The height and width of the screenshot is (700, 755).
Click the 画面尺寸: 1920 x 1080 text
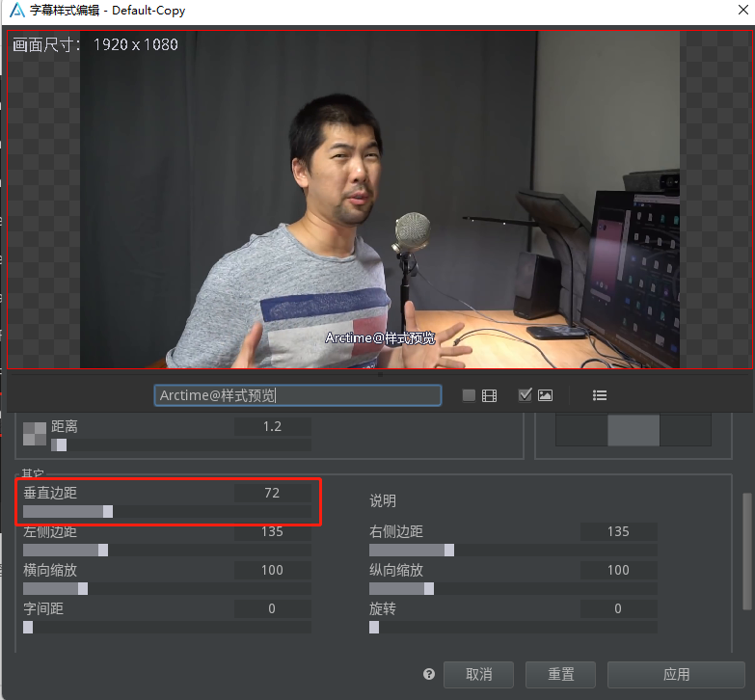95,44
